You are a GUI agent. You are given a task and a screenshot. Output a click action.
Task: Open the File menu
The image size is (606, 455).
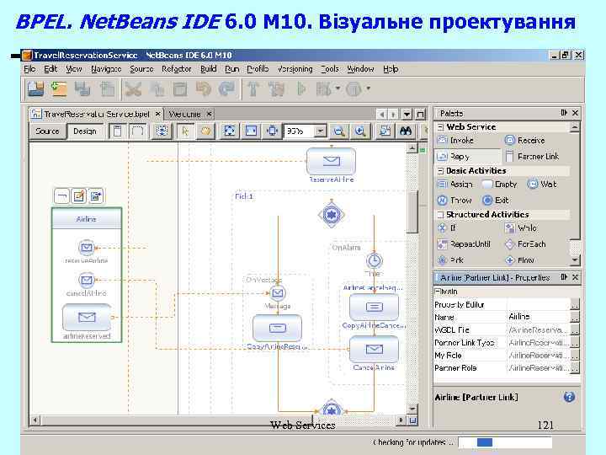[29, 69]
